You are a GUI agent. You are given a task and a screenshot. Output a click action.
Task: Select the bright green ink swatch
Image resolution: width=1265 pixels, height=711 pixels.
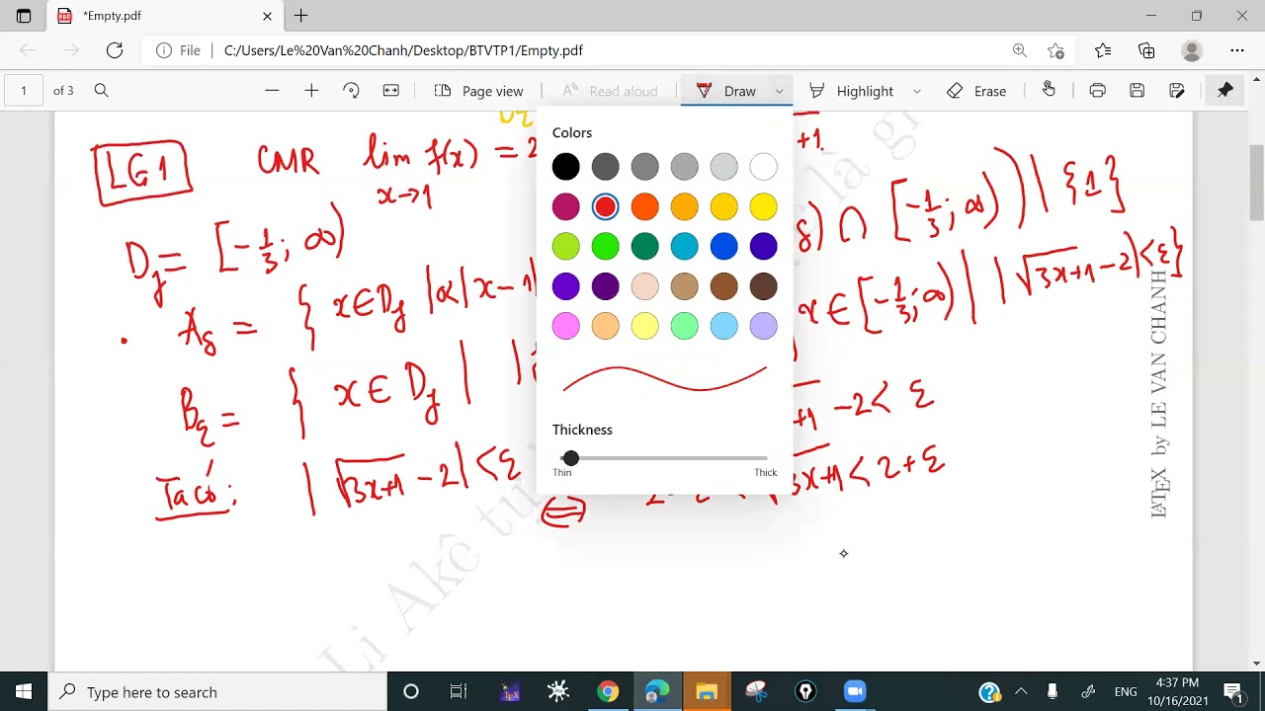[x=605, y=246]
